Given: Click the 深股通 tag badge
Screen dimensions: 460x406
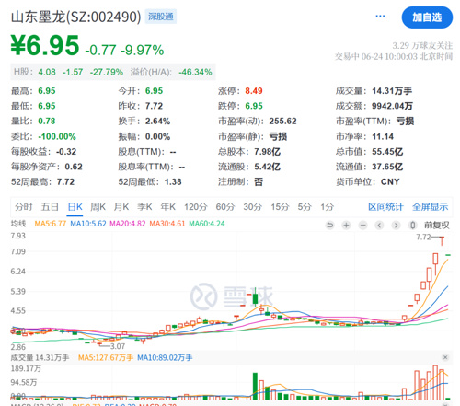Looking at the screenshot, I should [161, 17].
